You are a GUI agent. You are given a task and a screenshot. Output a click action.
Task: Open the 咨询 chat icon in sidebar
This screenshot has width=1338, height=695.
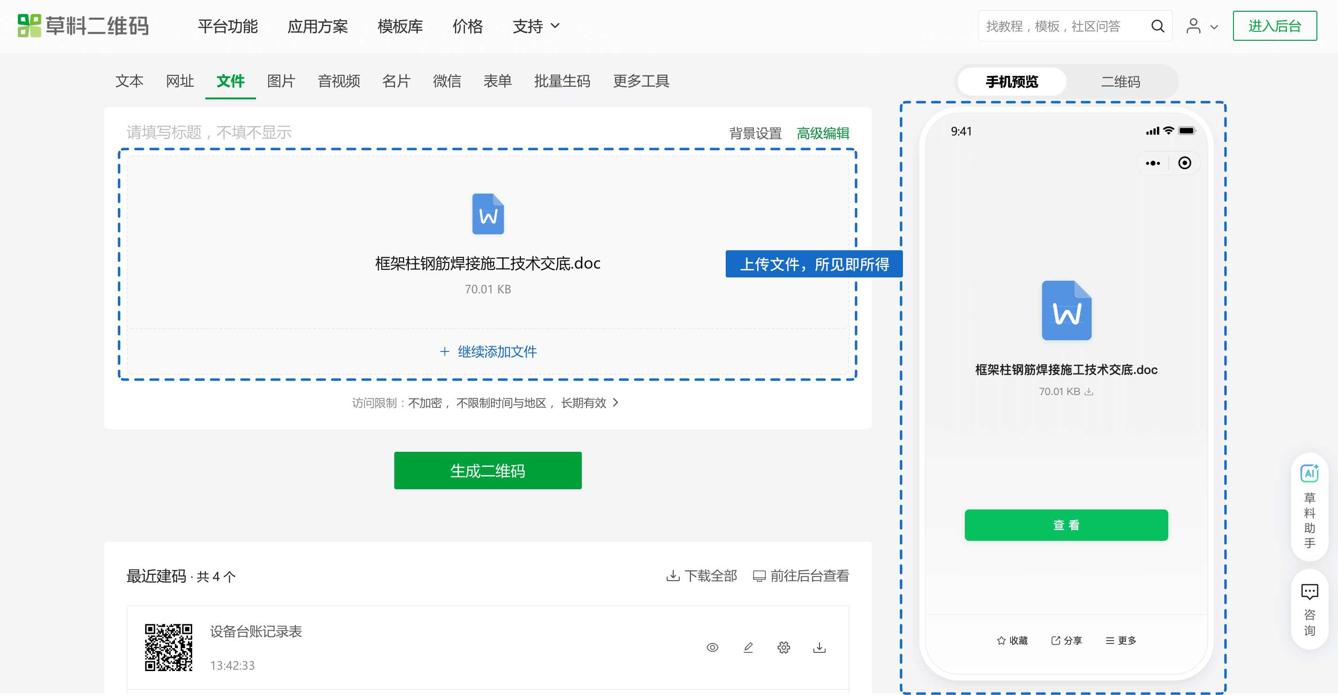pyautogui.click(x=1310, y=590)
